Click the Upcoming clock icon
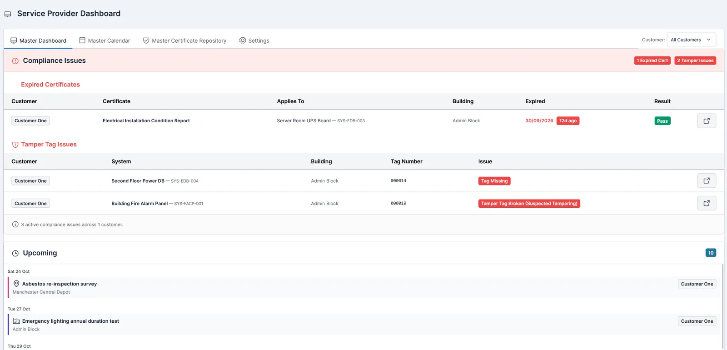The height and width of the screenshot is (350, 727). click(15, 253)
